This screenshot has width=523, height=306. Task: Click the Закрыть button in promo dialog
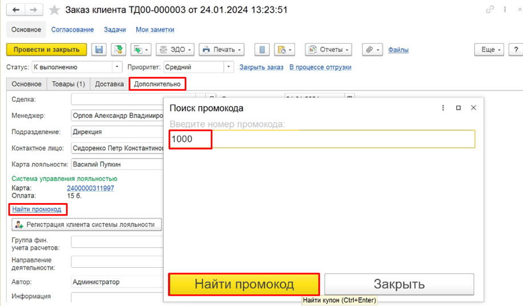[x=399, y=284]
